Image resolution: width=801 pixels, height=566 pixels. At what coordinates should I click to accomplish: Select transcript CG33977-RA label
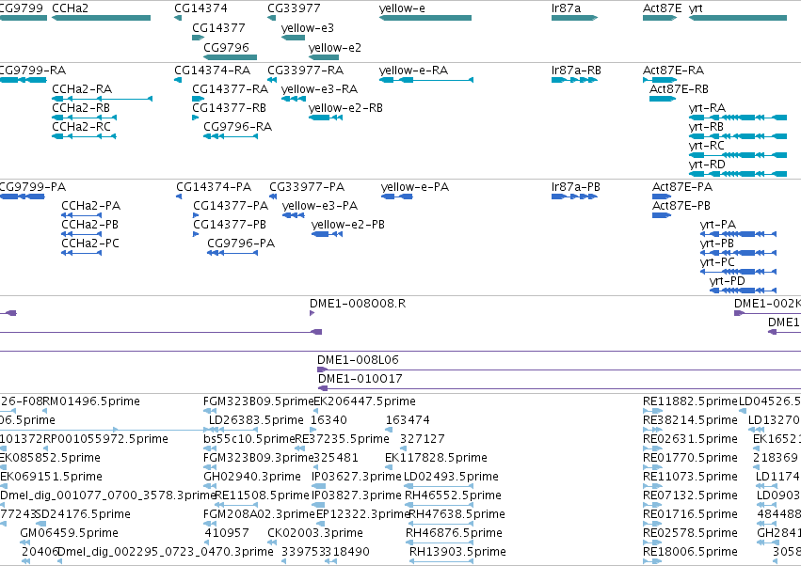pyautogui.click(x=306, y=70)
